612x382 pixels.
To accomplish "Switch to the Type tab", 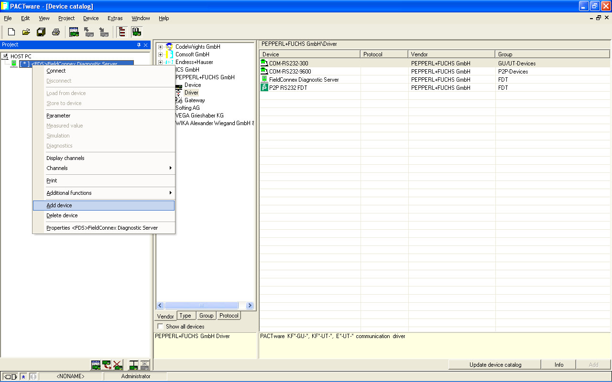I will click(x=186, y=316).
